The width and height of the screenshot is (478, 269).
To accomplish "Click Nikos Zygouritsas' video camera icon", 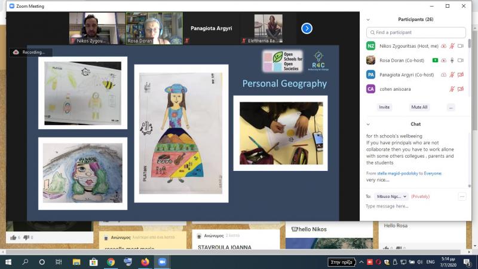I will [x=460, y=46].
